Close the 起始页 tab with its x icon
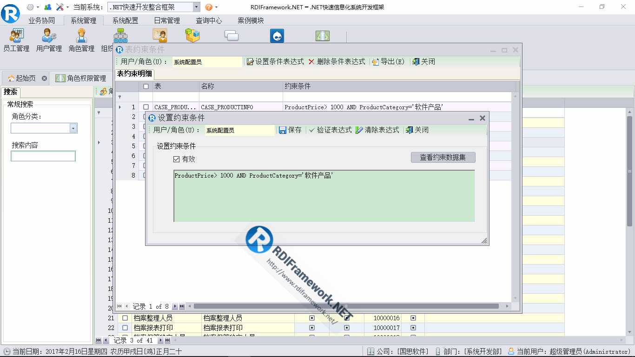The image size is (635, 357). point(44,78)
